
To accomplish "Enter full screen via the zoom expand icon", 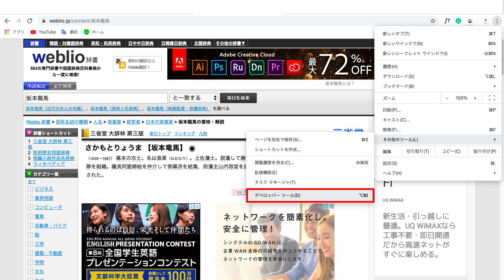I will coord(492,98).
